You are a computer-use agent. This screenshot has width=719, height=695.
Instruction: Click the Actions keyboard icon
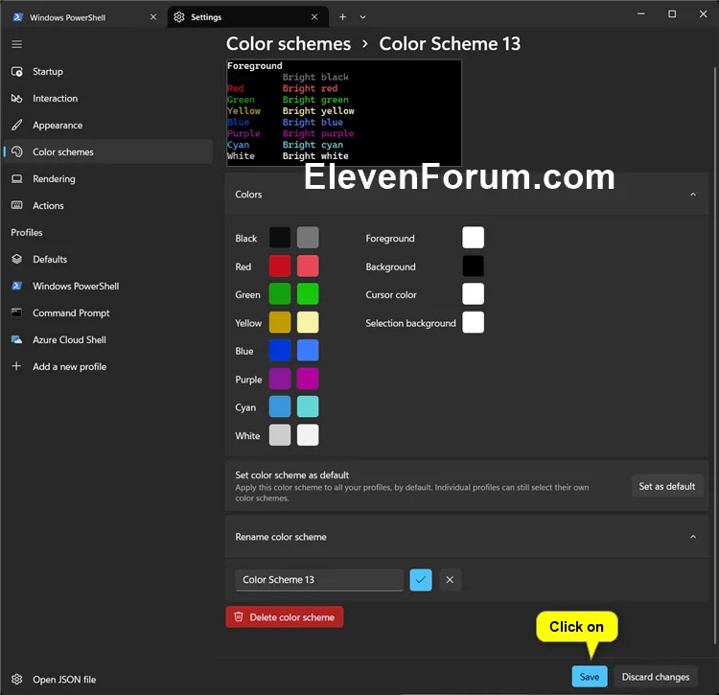click(x=17, y=205)
